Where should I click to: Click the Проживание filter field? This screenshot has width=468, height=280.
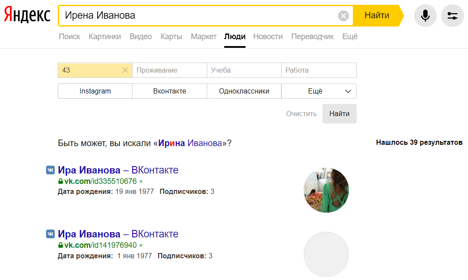tap(169, 70)
